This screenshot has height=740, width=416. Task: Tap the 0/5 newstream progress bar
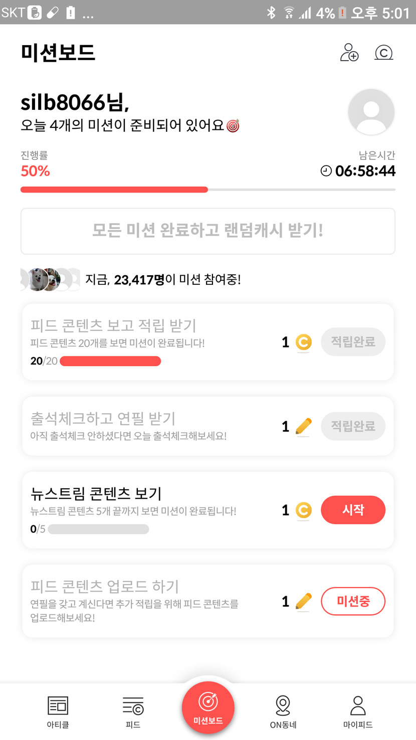(x=98, y=529)
